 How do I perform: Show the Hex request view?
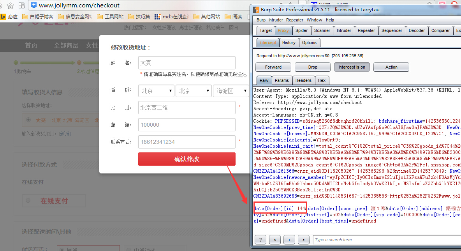point(322,80)
